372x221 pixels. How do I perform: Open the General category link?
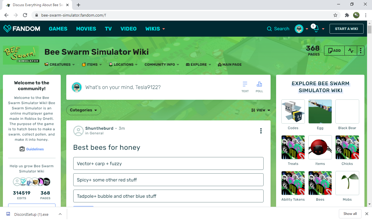(96, 133)
